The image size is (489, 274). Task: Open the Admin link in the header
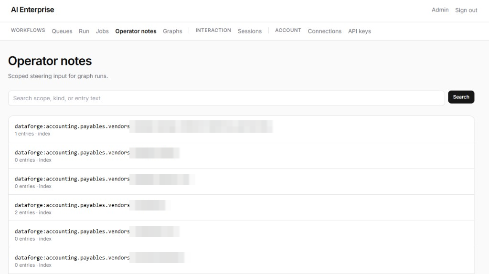(x=440, y=10)
